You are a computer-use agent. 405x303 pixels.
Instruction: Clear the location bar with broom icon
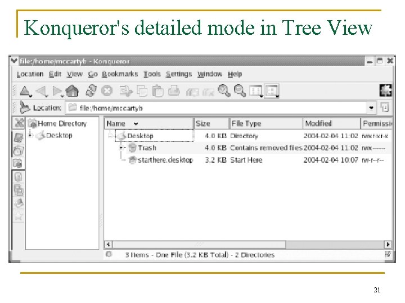[25, 107]
